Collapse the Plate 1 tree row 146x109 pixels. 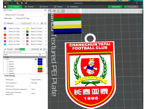pos(4,57)
